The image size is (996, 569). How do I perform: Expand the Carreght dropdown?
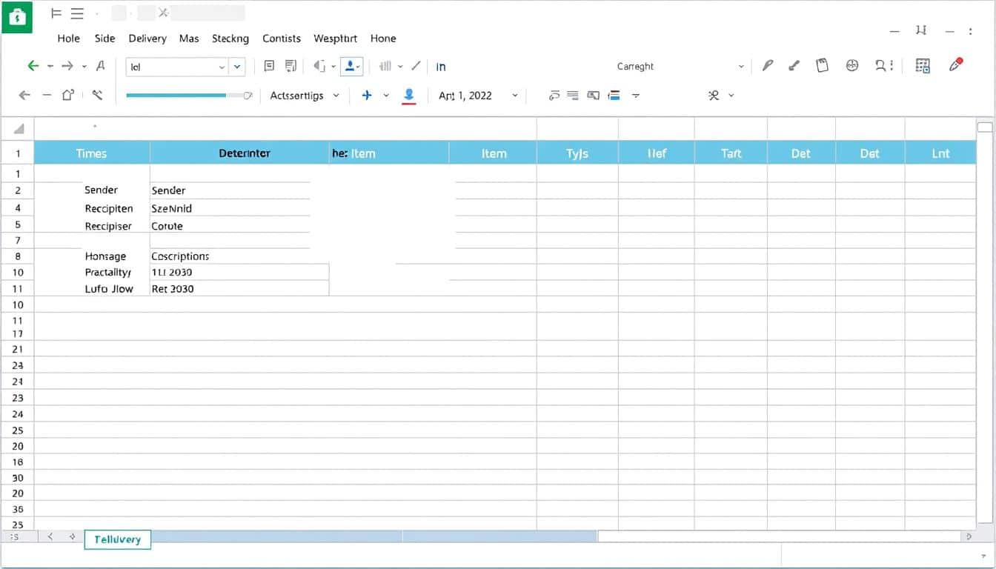pos(680,66)
